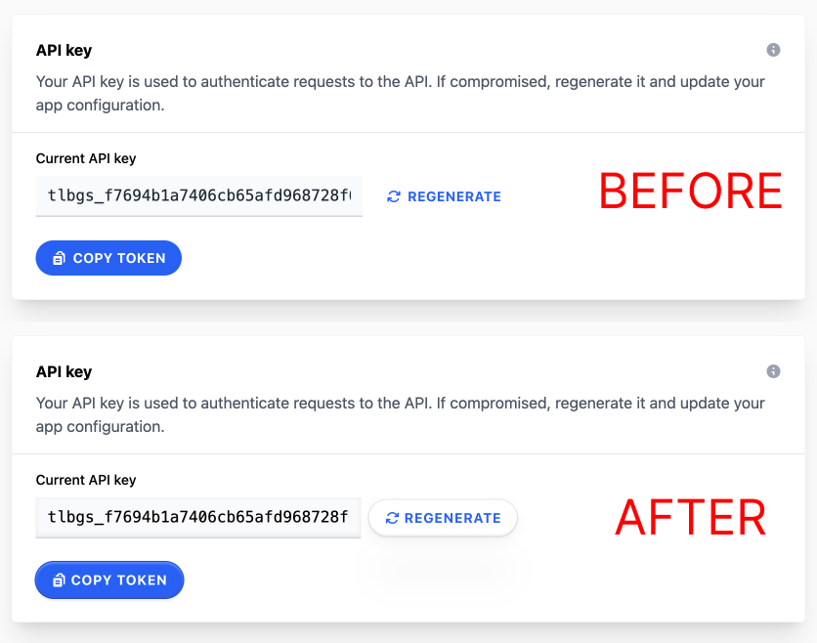Select the API key field in the AFTER panel

[198, 517]
